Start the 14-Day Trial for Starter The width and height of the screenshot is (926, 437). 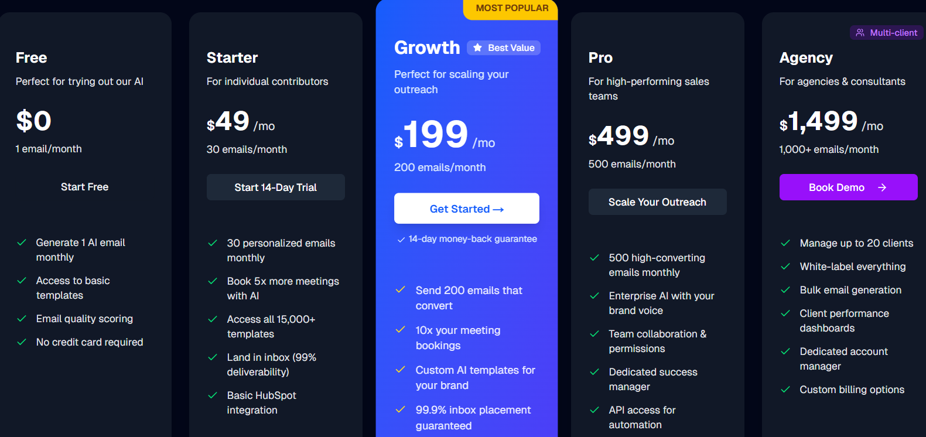tap(275, 187)
